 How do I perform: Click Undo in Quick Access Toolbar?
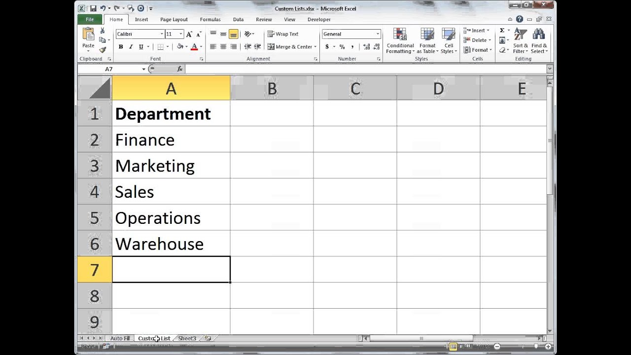103,8
